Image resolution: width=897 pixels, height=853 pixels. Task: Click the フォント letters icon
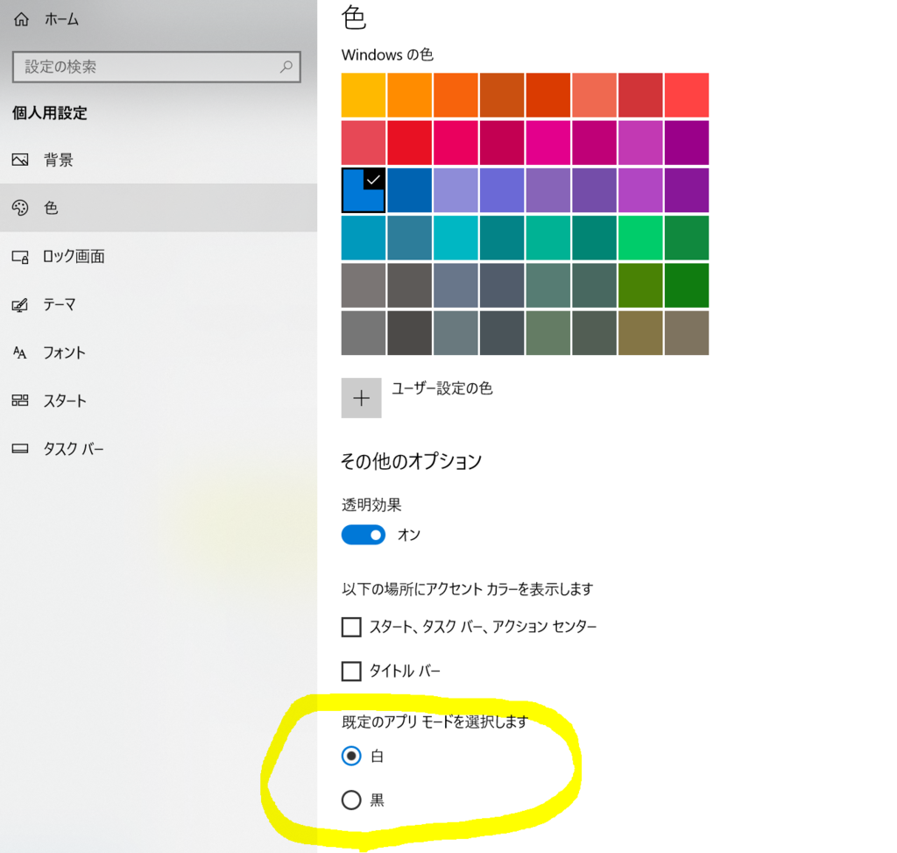(20, 352)
